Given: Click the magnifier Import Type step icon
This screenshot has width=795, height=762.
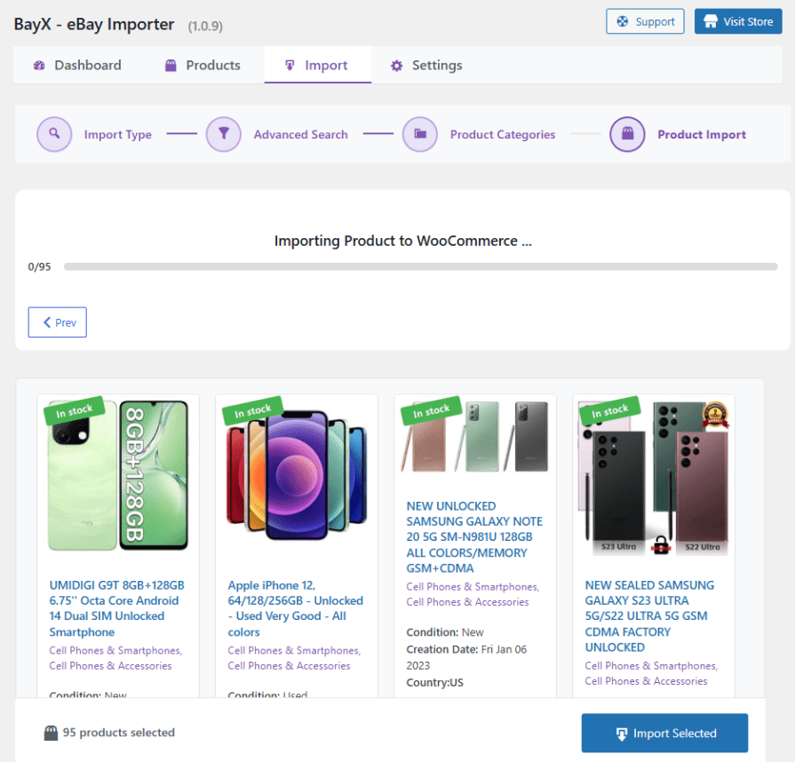Looking at the screenshot, I should (54, 134).
